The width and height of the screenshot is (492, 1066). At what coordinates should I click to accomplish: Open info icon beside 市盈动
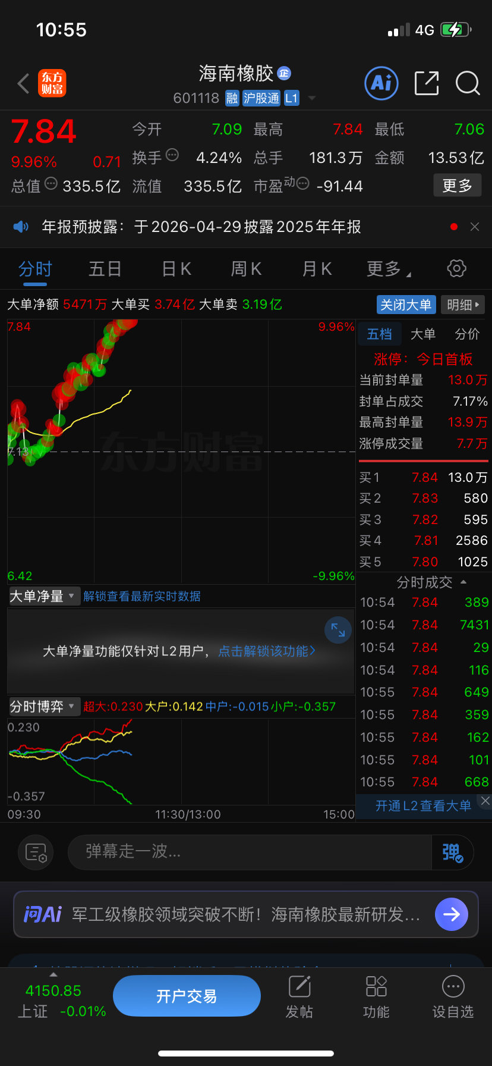point(302,184)
